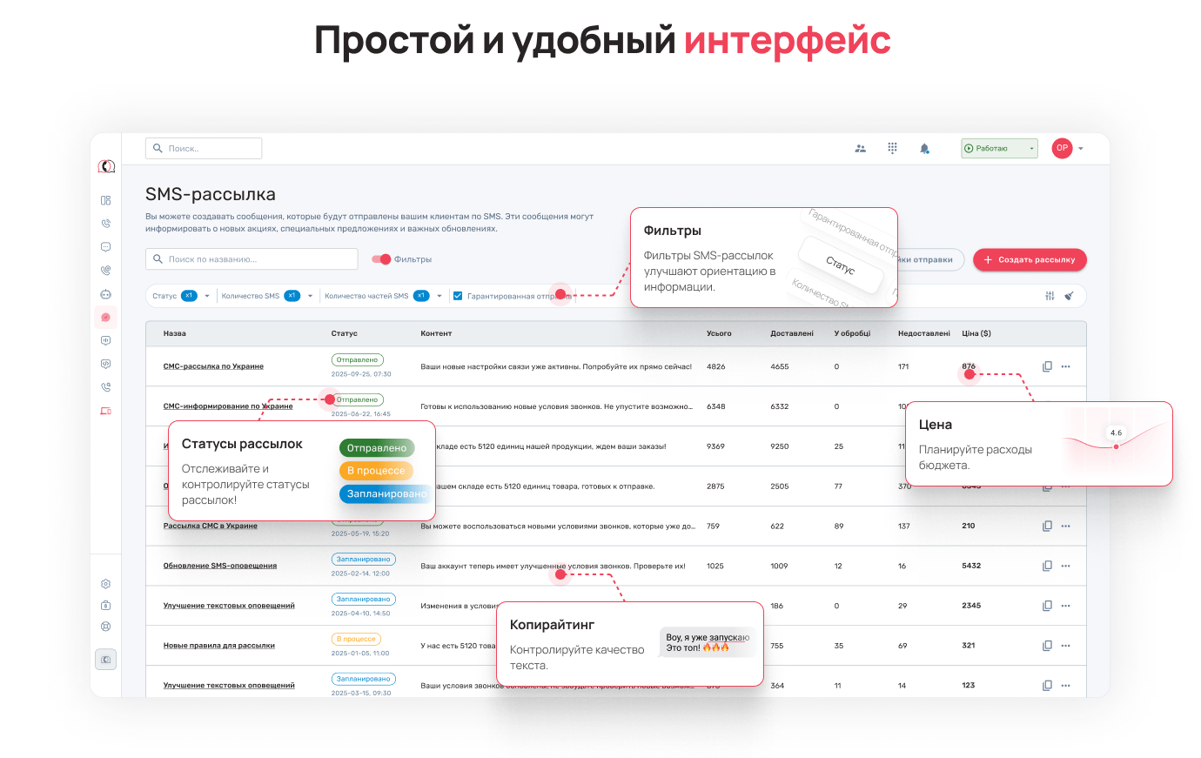
Task: Click the contacts people icon in header
Action: coord(861,149)
